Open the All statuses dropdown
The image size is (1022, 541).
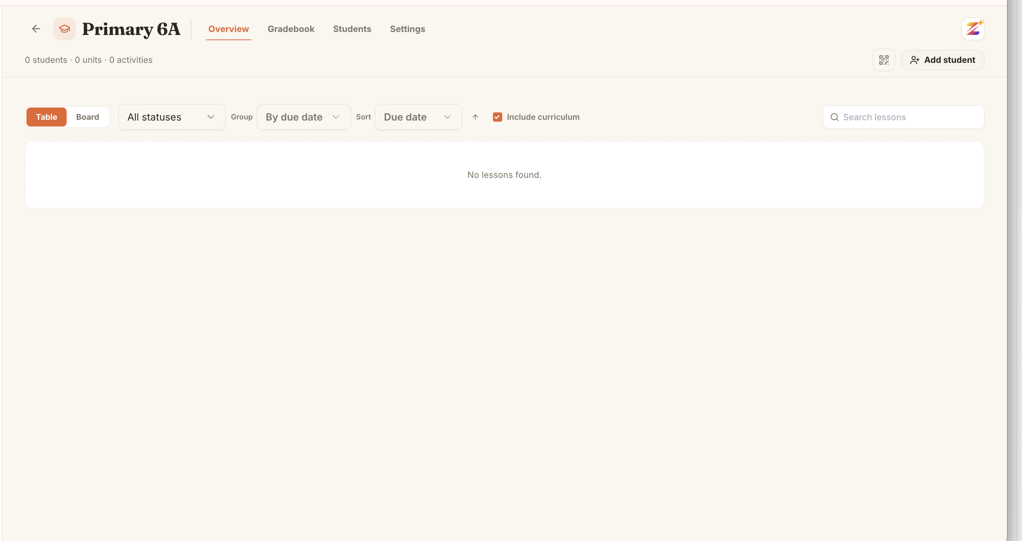172,117
